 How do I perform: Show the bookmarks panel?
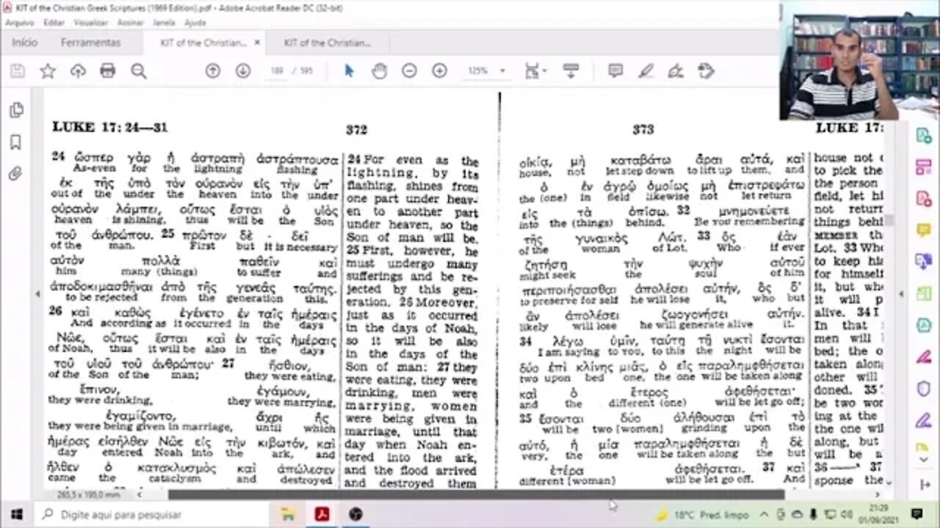click(15, 142)
